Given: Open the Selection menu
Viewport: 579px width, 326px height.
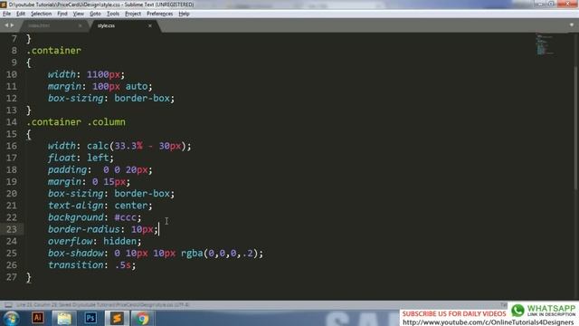Looking at the screenshot, I should [41, 14].
